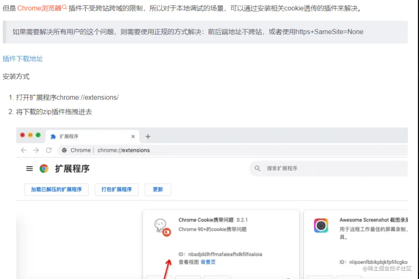This screenshot has height=279, width=419.
Task: Click the Chrome 90+的cookie携带问题 description
Action: point(212,229)
